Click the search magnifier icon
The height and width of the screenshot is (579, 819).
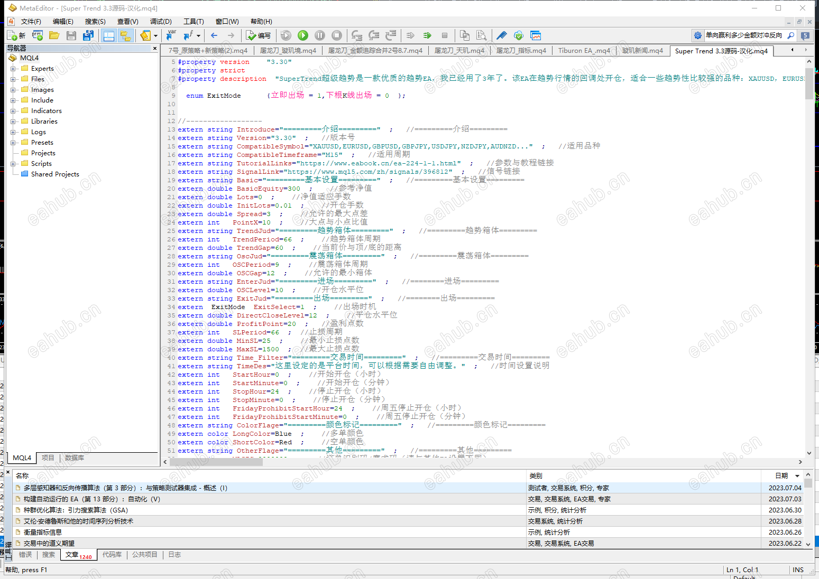pos(791,35)
